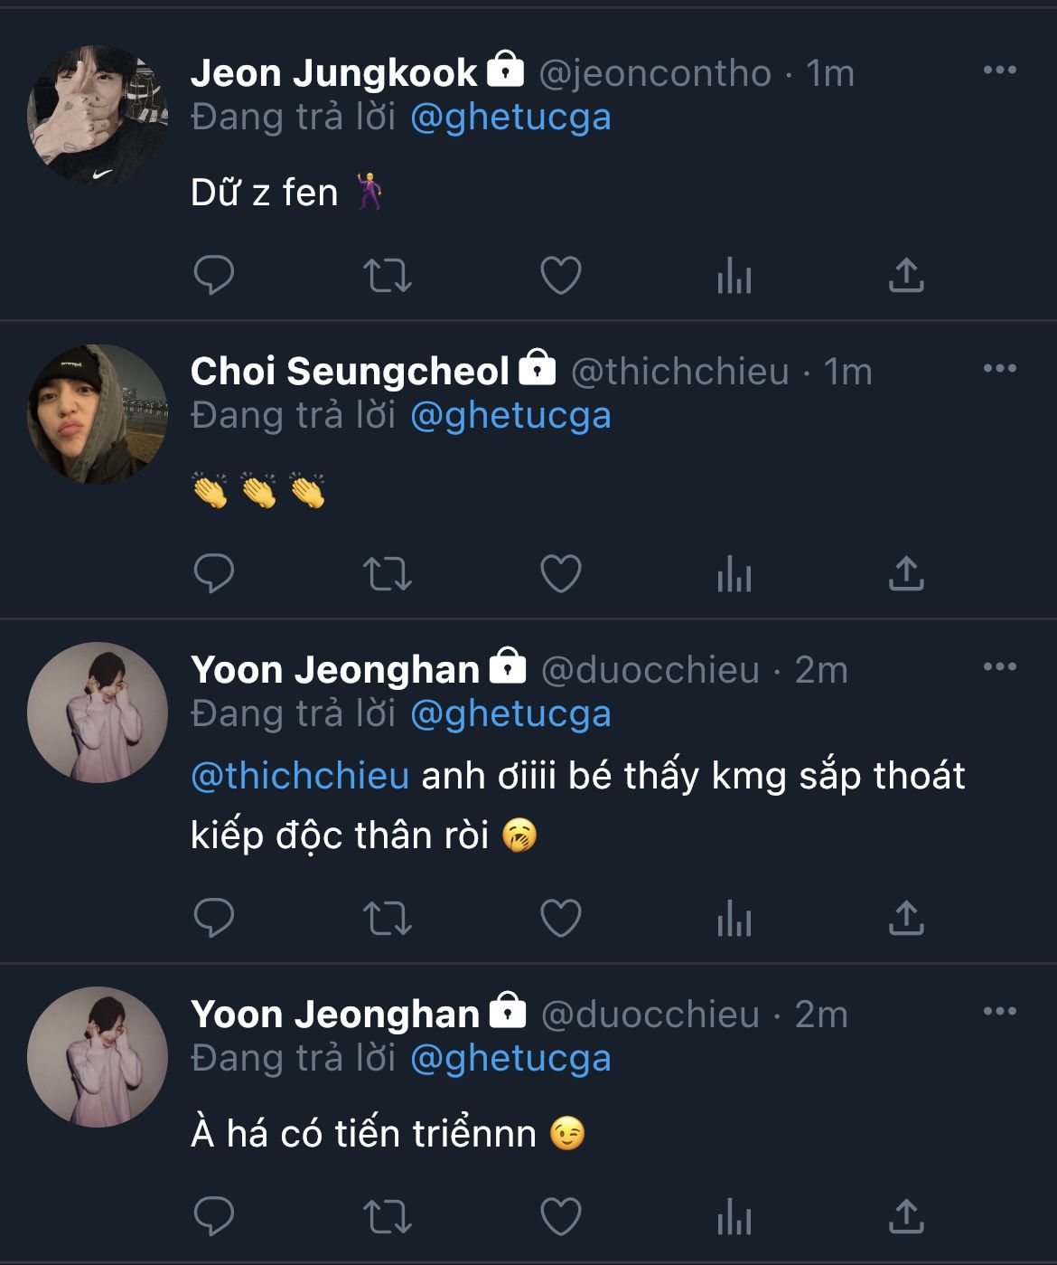Share Jeonghan's 'À há có tiến triểnnn' tweet
This screenshot has width=1057, height=1265.
coord(906,1217)
